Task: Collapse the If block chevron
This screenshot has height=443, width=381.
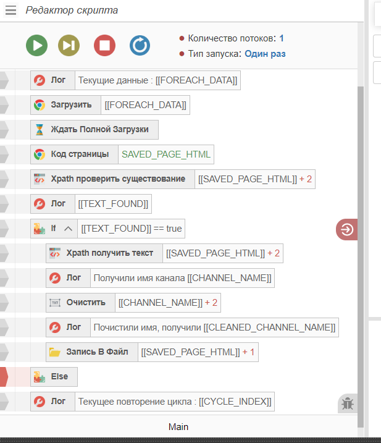Action: (x=68, y=229)
